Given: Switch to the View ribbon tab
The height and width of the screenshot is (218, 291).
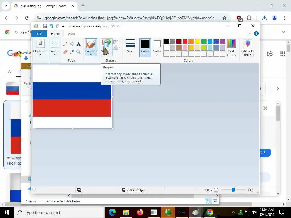Looking at the screenshot, I should pos(71,34).
